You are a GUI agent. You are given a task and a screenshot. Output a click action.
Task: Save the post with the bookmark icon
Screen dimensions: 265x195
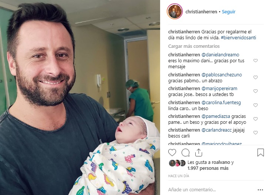coord(261,152)
